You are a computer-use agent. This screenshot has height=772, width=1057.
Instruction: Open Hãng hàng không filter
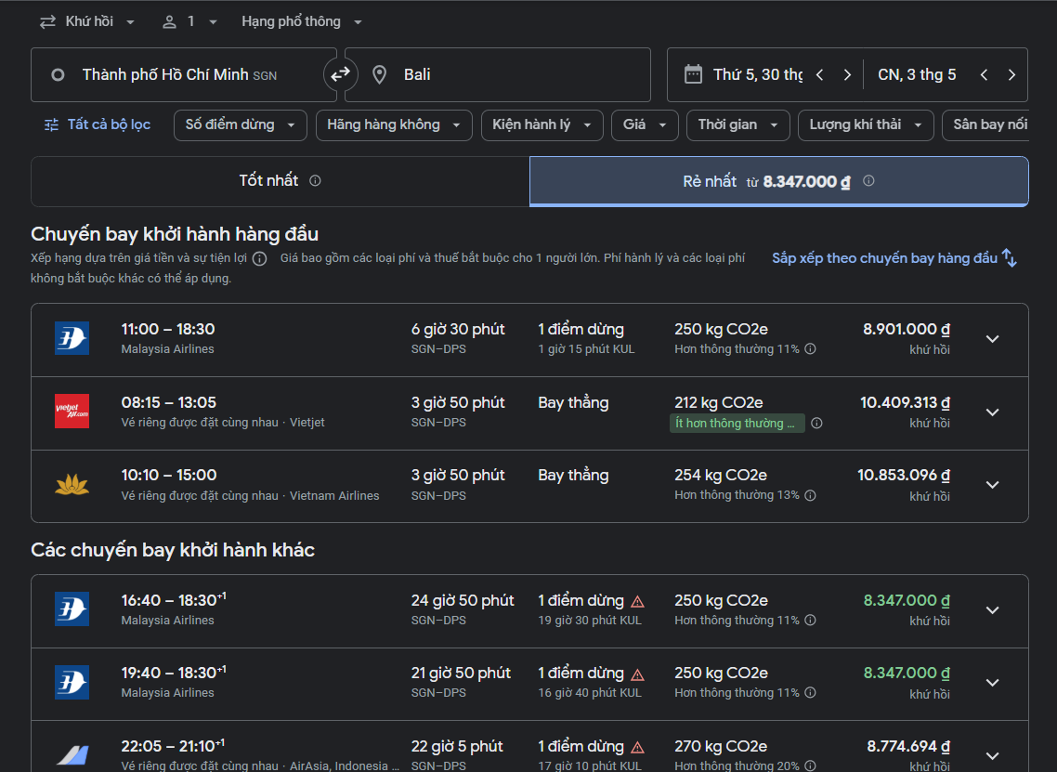pos(393,124)
